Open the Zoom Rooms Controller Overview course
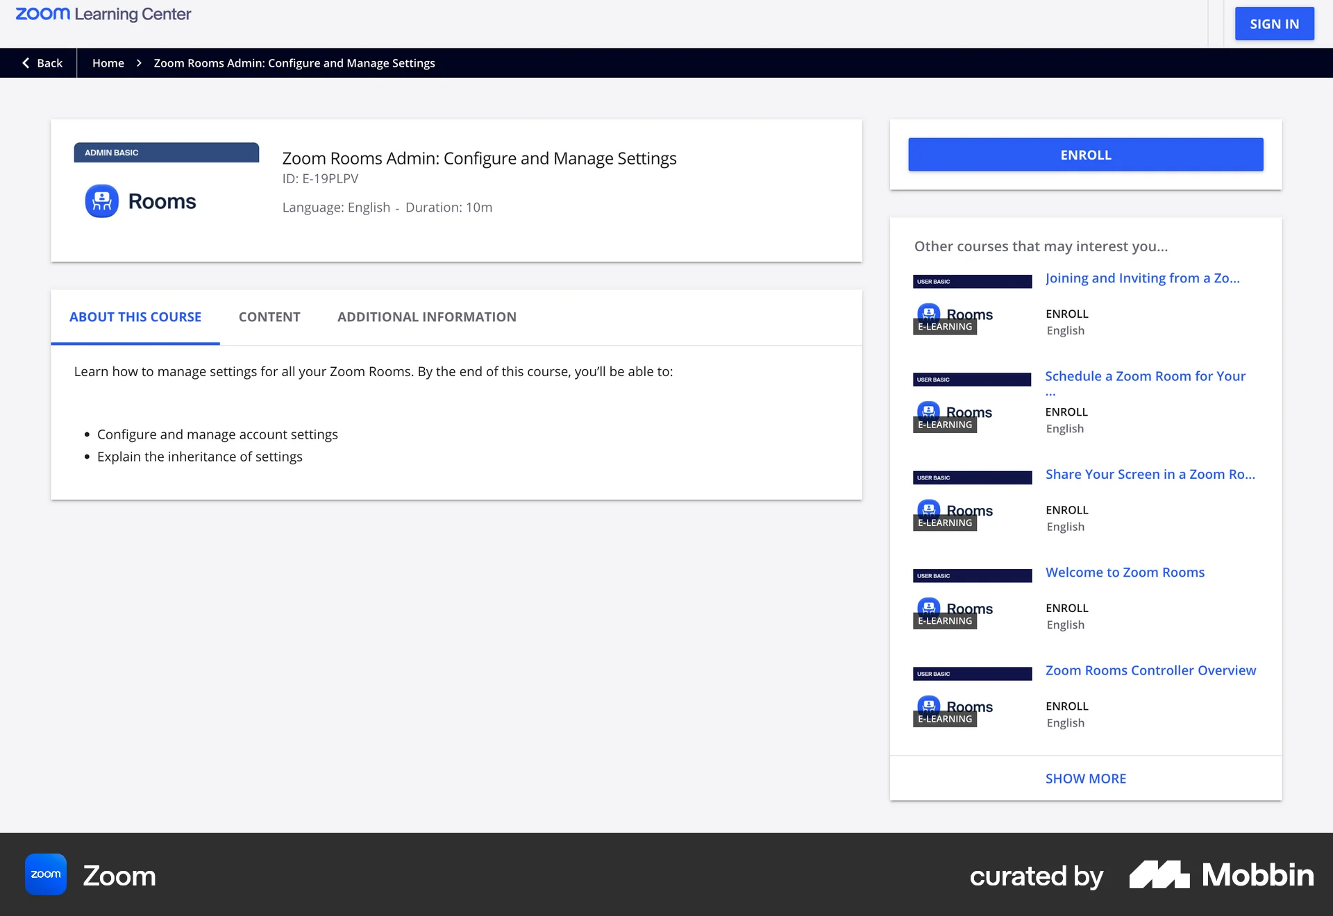The image size is (1333, 916). pyautogui.click(x=1150, y=670)
